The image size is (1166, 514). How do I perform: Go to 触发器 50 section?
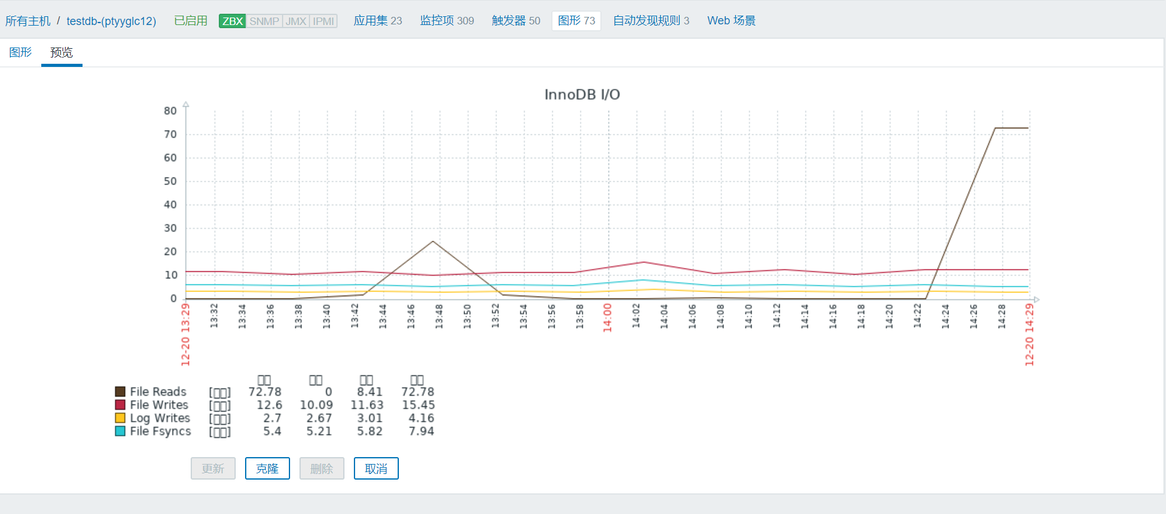tap(516, 21)
